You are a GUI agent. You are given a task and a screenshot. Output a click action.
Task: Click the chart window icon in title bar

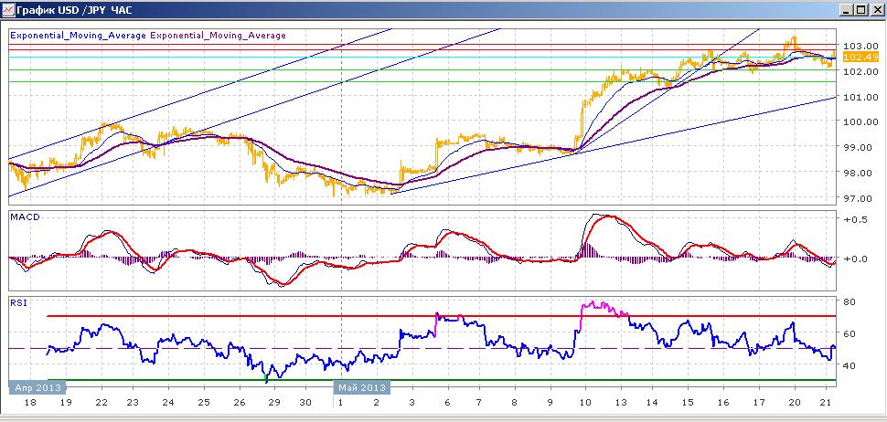click(x=7, y=10)
